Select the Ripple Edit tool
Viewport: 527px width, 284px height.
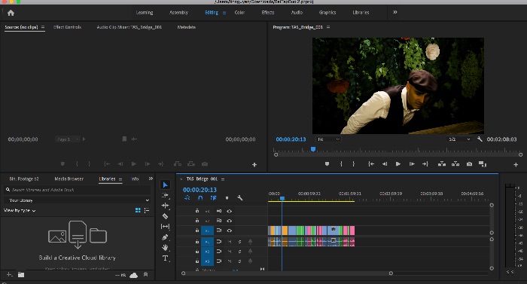pos(165,205)
